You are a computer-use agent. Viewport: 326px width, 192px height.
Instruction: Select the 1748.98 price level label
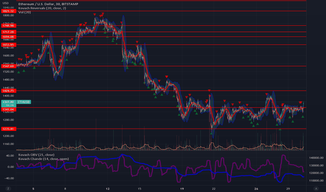pyautogui.click(x=8, y=25)
